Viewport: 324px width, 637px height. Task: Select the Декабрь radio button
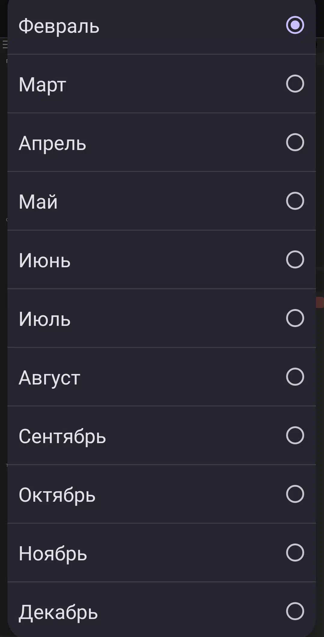[x=295, y=611]
